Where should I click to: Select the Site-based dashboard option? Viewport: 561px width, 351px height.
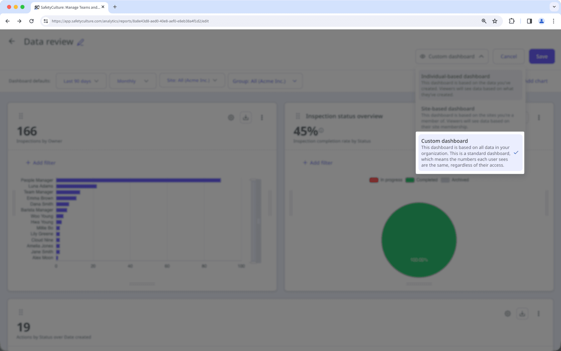[470, 118]
